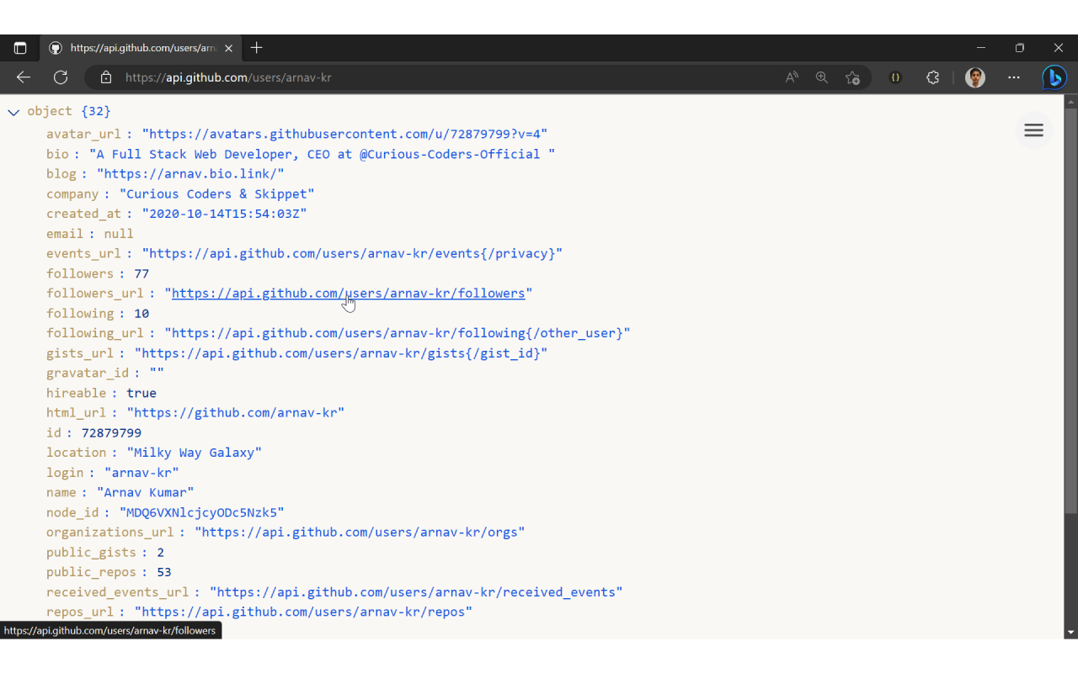1078x673 pixels.
Task: Click the email null value
Action: point(119,234)
